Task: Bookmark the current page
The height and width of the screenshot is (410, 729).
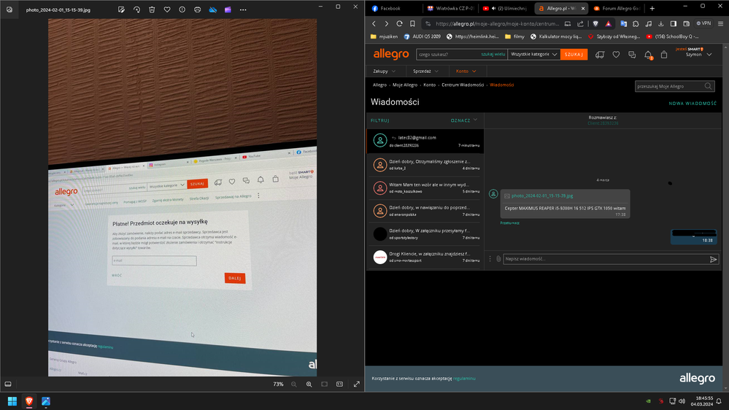Action: pyautogui.click(x=412, y=23)
